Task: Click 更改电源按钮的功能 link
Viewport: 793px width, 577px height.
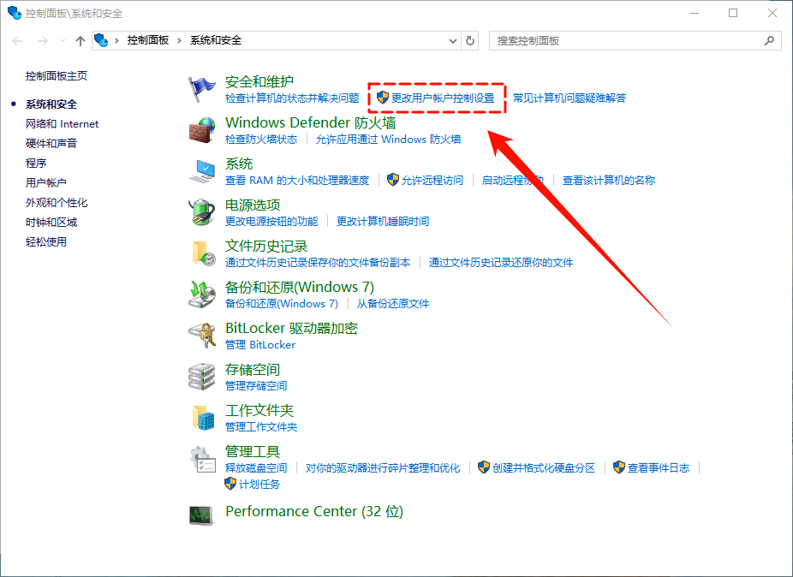Action: point(271,222)
